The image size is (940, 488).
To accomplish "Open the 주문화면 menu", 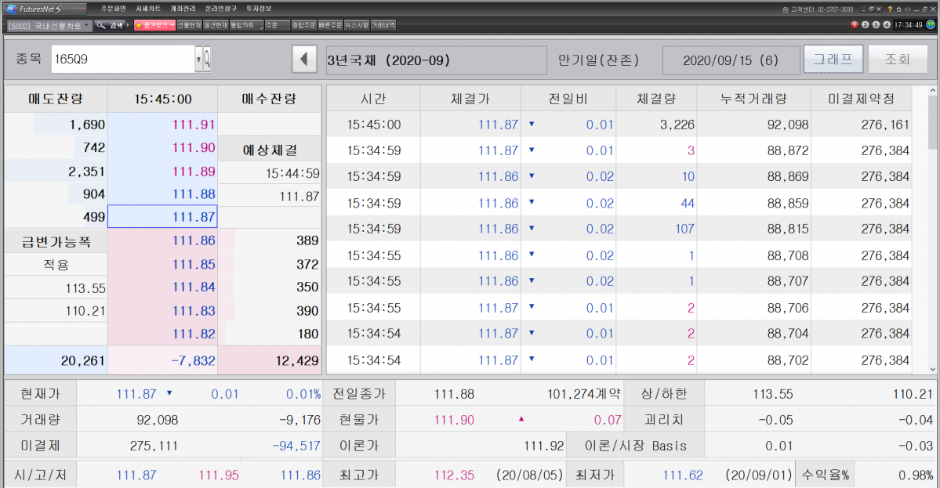I will point(113,8).
